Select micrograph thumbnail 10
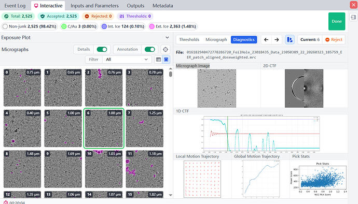The height and width of the screenshot is (204, 358). point(104,169)
